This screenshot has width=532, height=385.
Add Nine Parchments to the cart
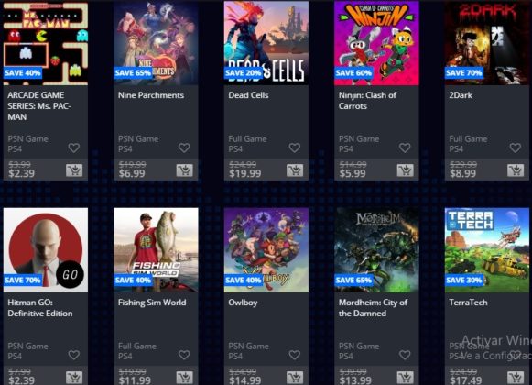(x=184, y=170)
